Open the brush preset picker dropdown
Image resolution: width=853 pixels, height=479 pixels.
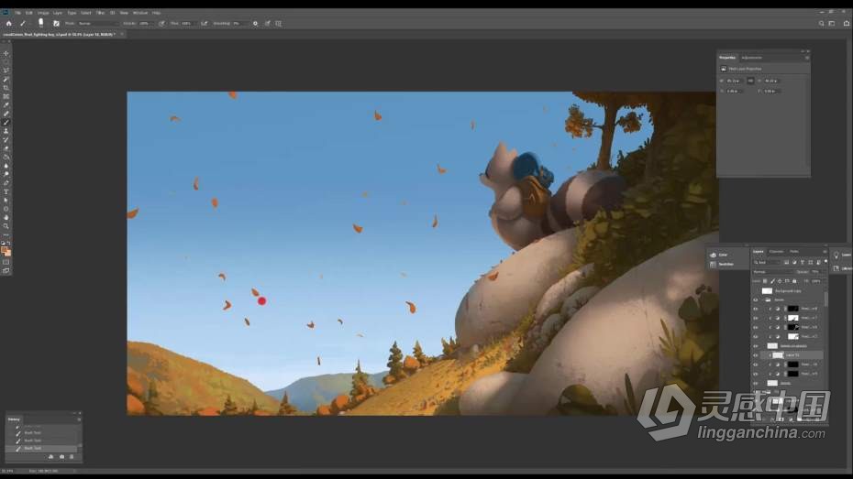point(40,23)
